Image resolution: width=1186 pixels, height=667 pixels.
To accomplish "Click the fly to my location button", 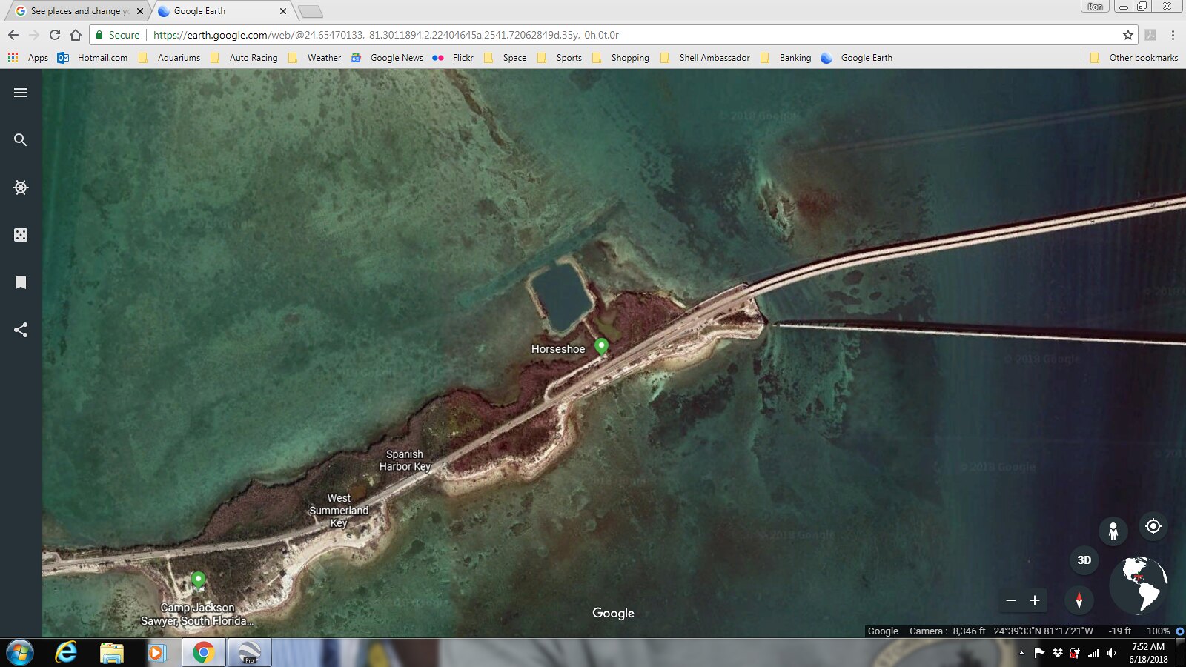I will click(1153, 526).
